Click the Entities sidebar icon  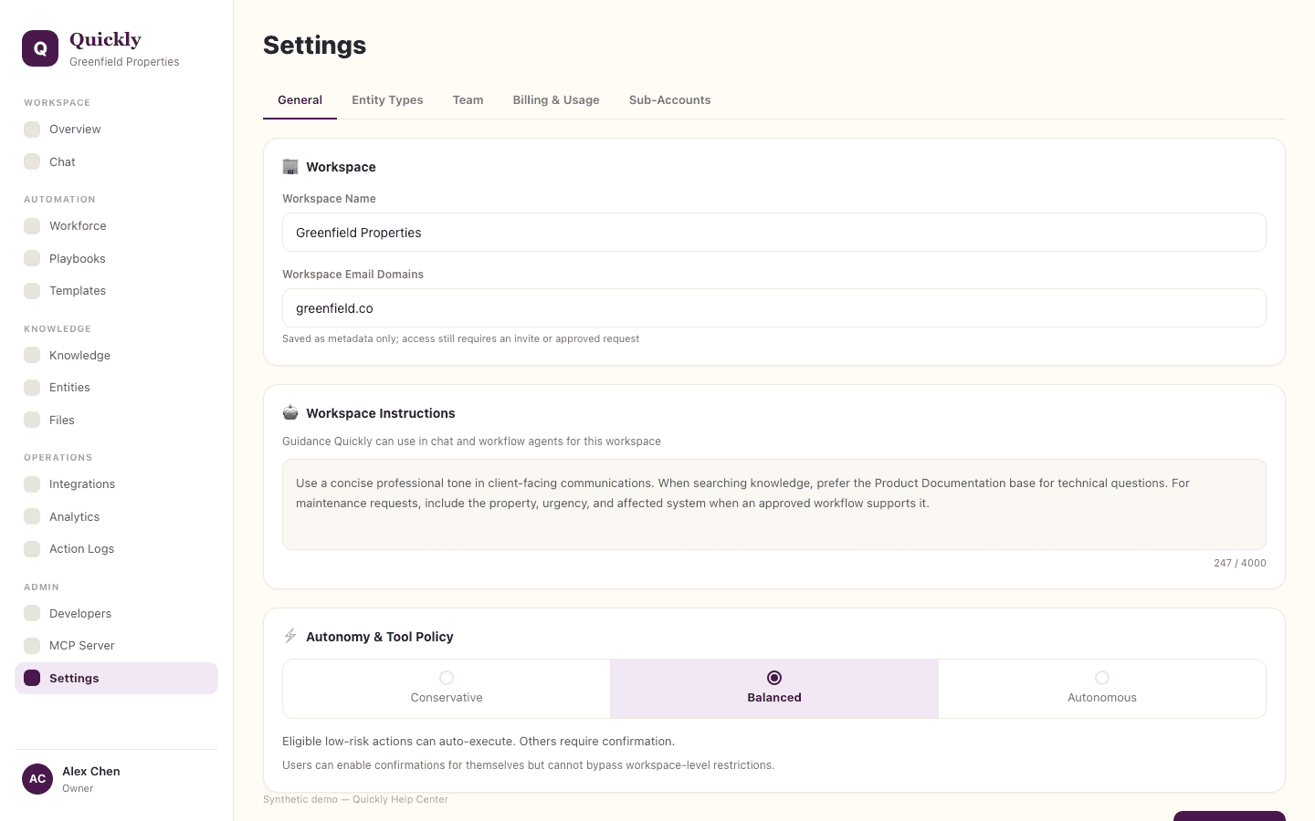click(32, 388)
